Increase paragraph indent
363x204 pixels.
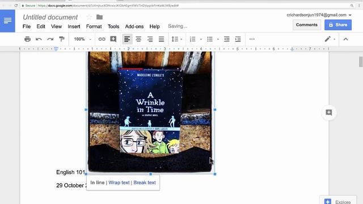(238, 39)
